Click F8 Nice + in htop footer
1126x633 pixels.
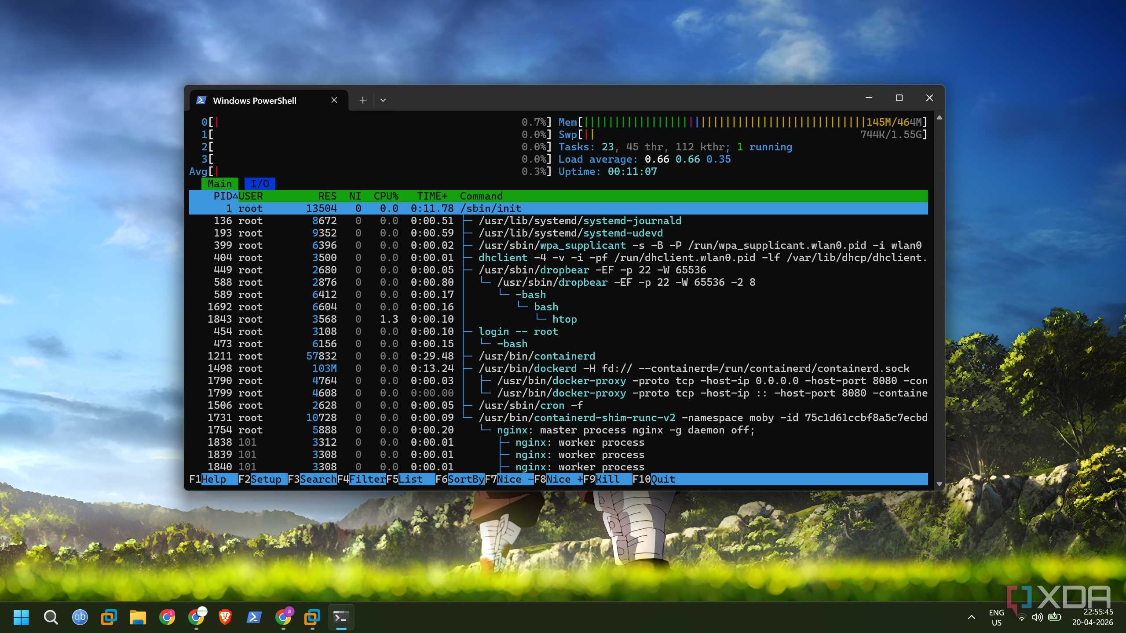point(559,479)
